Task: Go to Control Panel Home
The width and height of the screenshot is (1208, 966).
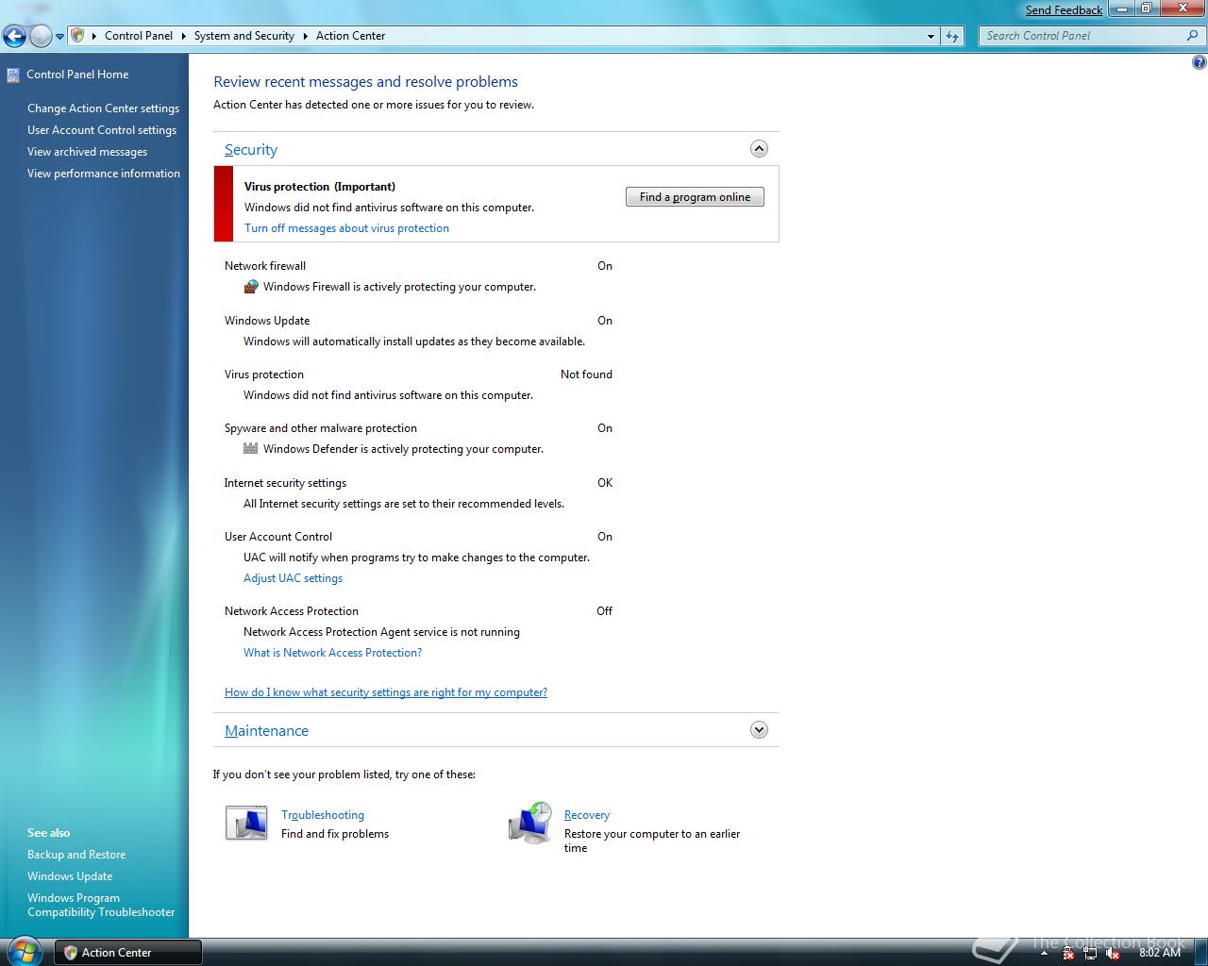Action: tap(77, 75)
